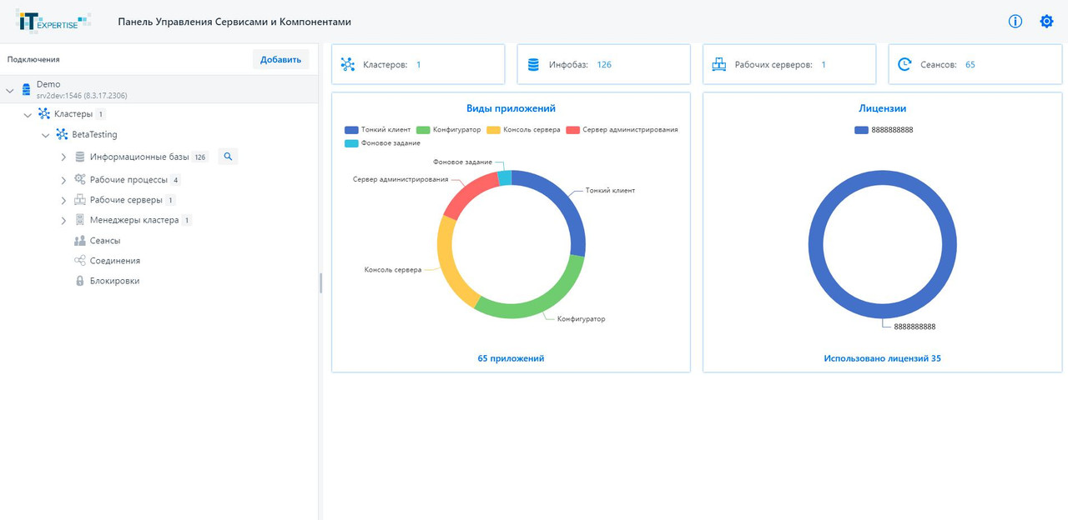
Task: Collapse the Кластеры tree node
Action: tap(28, 114)
